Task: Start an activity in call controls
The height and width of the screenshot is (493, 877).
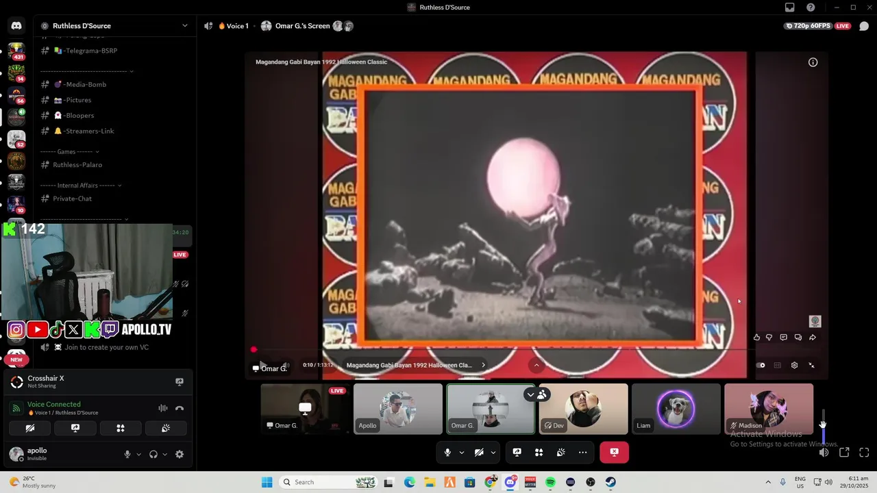Action: pos(539,453)
